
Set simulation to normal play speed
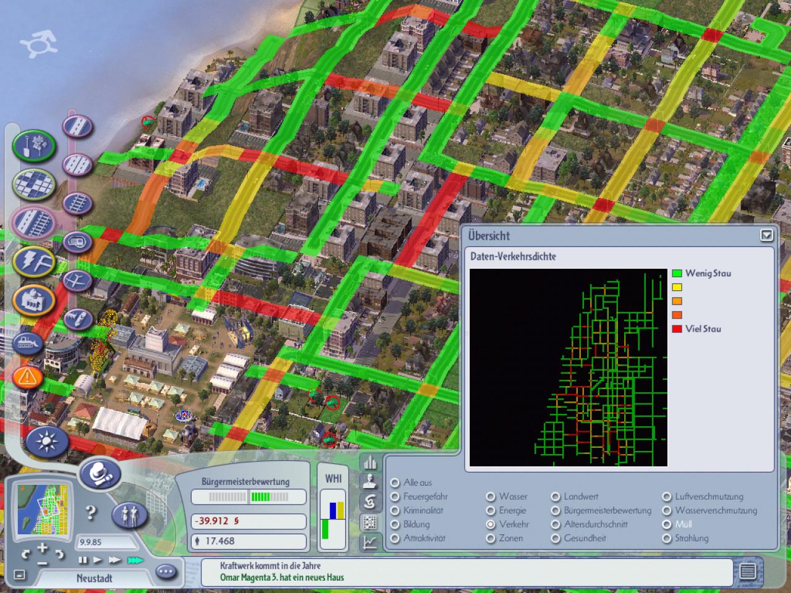coord(98,560)
